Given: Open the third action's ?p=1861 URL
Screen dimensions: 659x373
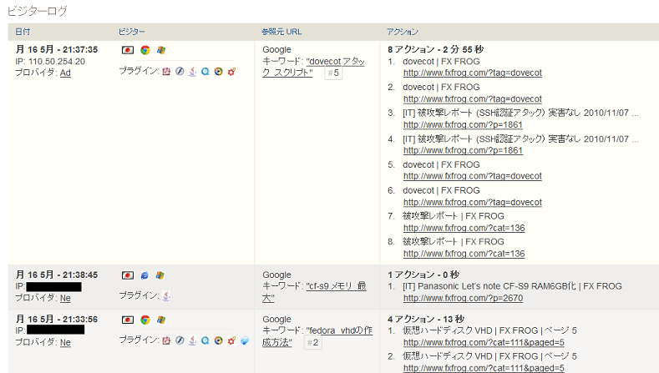Looking at the screenshot, I should point(463,125).
